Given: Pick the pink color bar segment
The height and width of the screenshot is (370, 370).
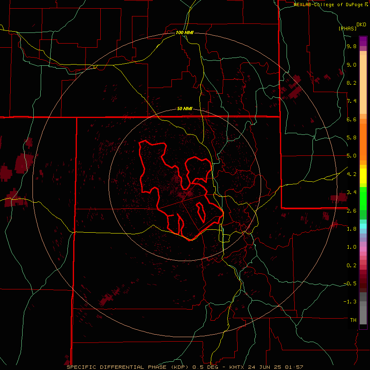Looking at the screenshot, I should click(x=363, y=249).
